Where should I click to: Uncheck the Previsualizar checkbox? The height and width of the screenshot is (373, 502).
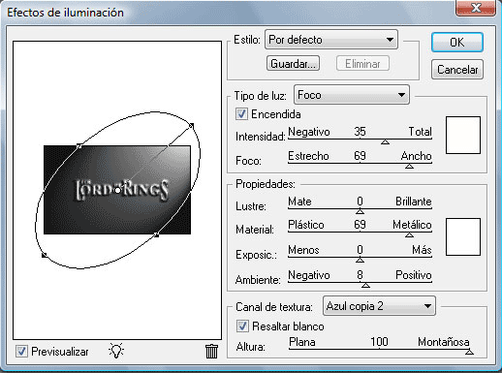(21, 351)
